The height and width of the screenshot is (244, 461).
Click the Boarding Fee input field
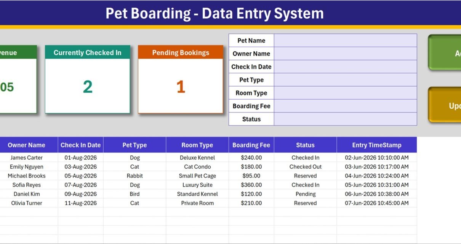[345, 106]
